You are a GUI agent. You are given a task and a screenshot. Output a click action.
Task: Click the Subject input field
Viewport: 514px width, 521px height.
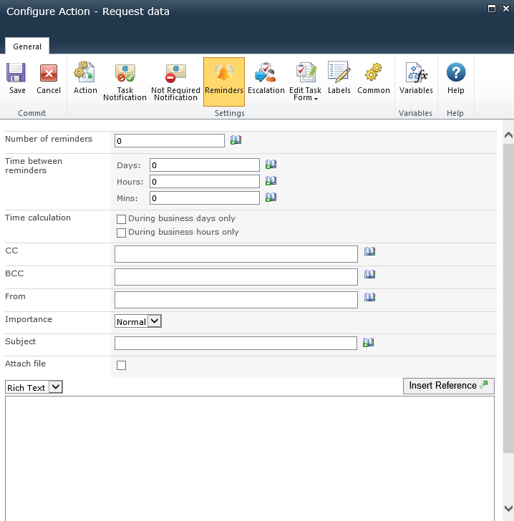(236, 344)
